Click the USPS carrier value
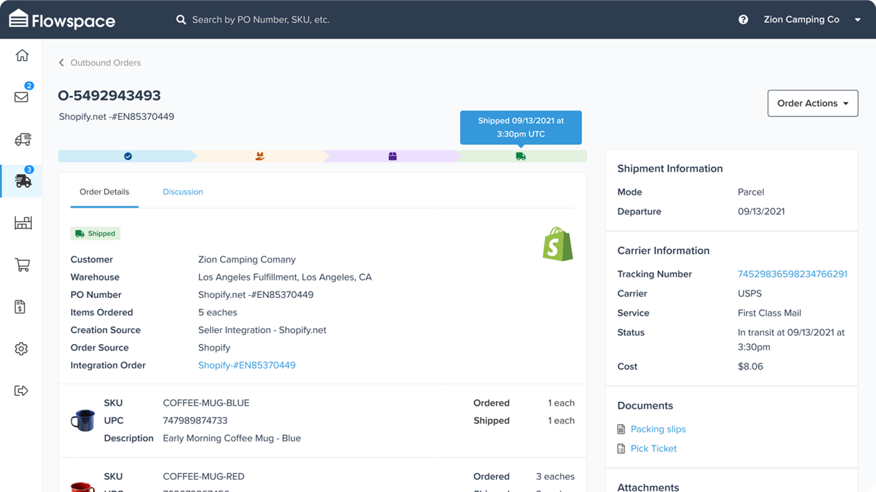The height and width of the screenshot is (492, 876). [x=750, y=293]
